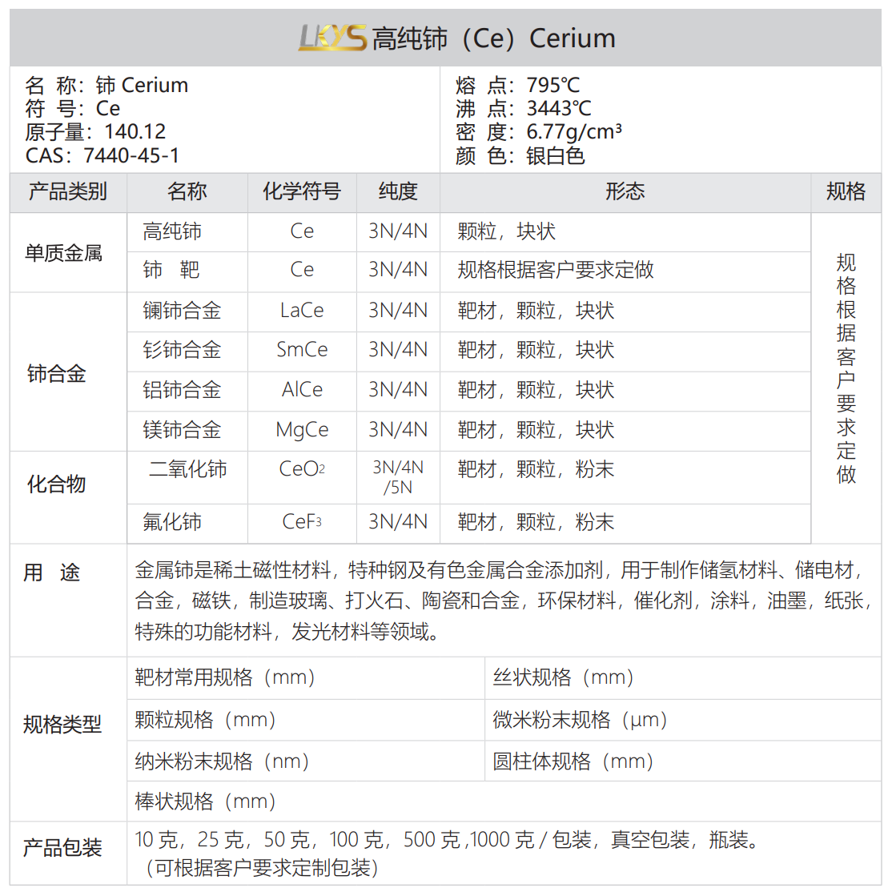Screen dimensions: 892x896
Task: Select the 镧铈合金 entry
Action: click(x=187, y=311)
